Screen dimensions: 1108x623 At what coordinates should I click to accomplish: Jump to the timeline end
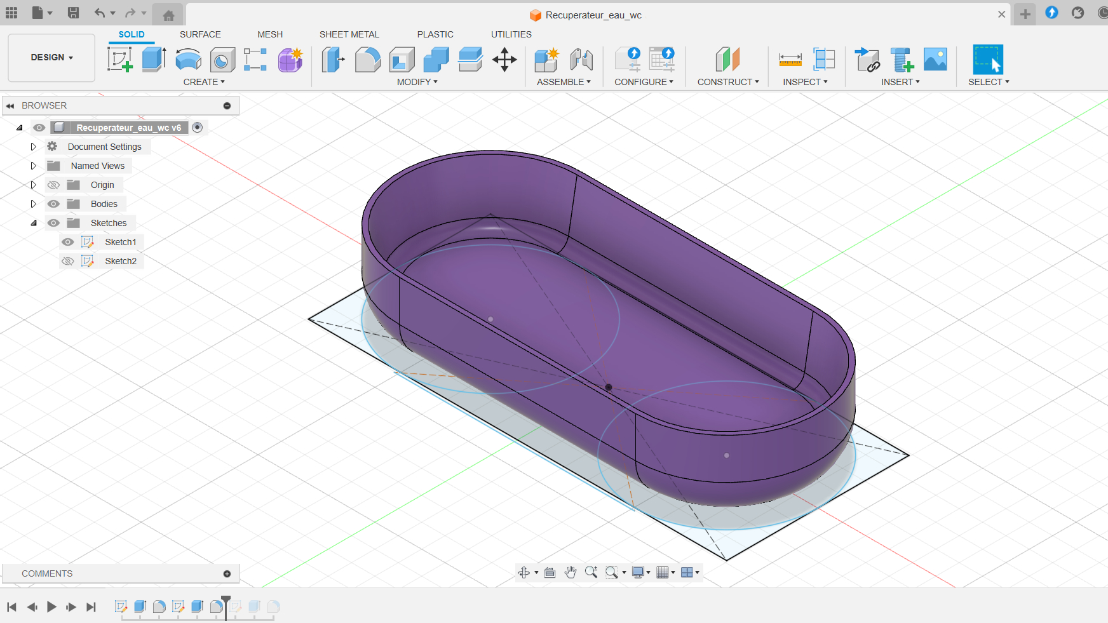[x=91, y=607]
